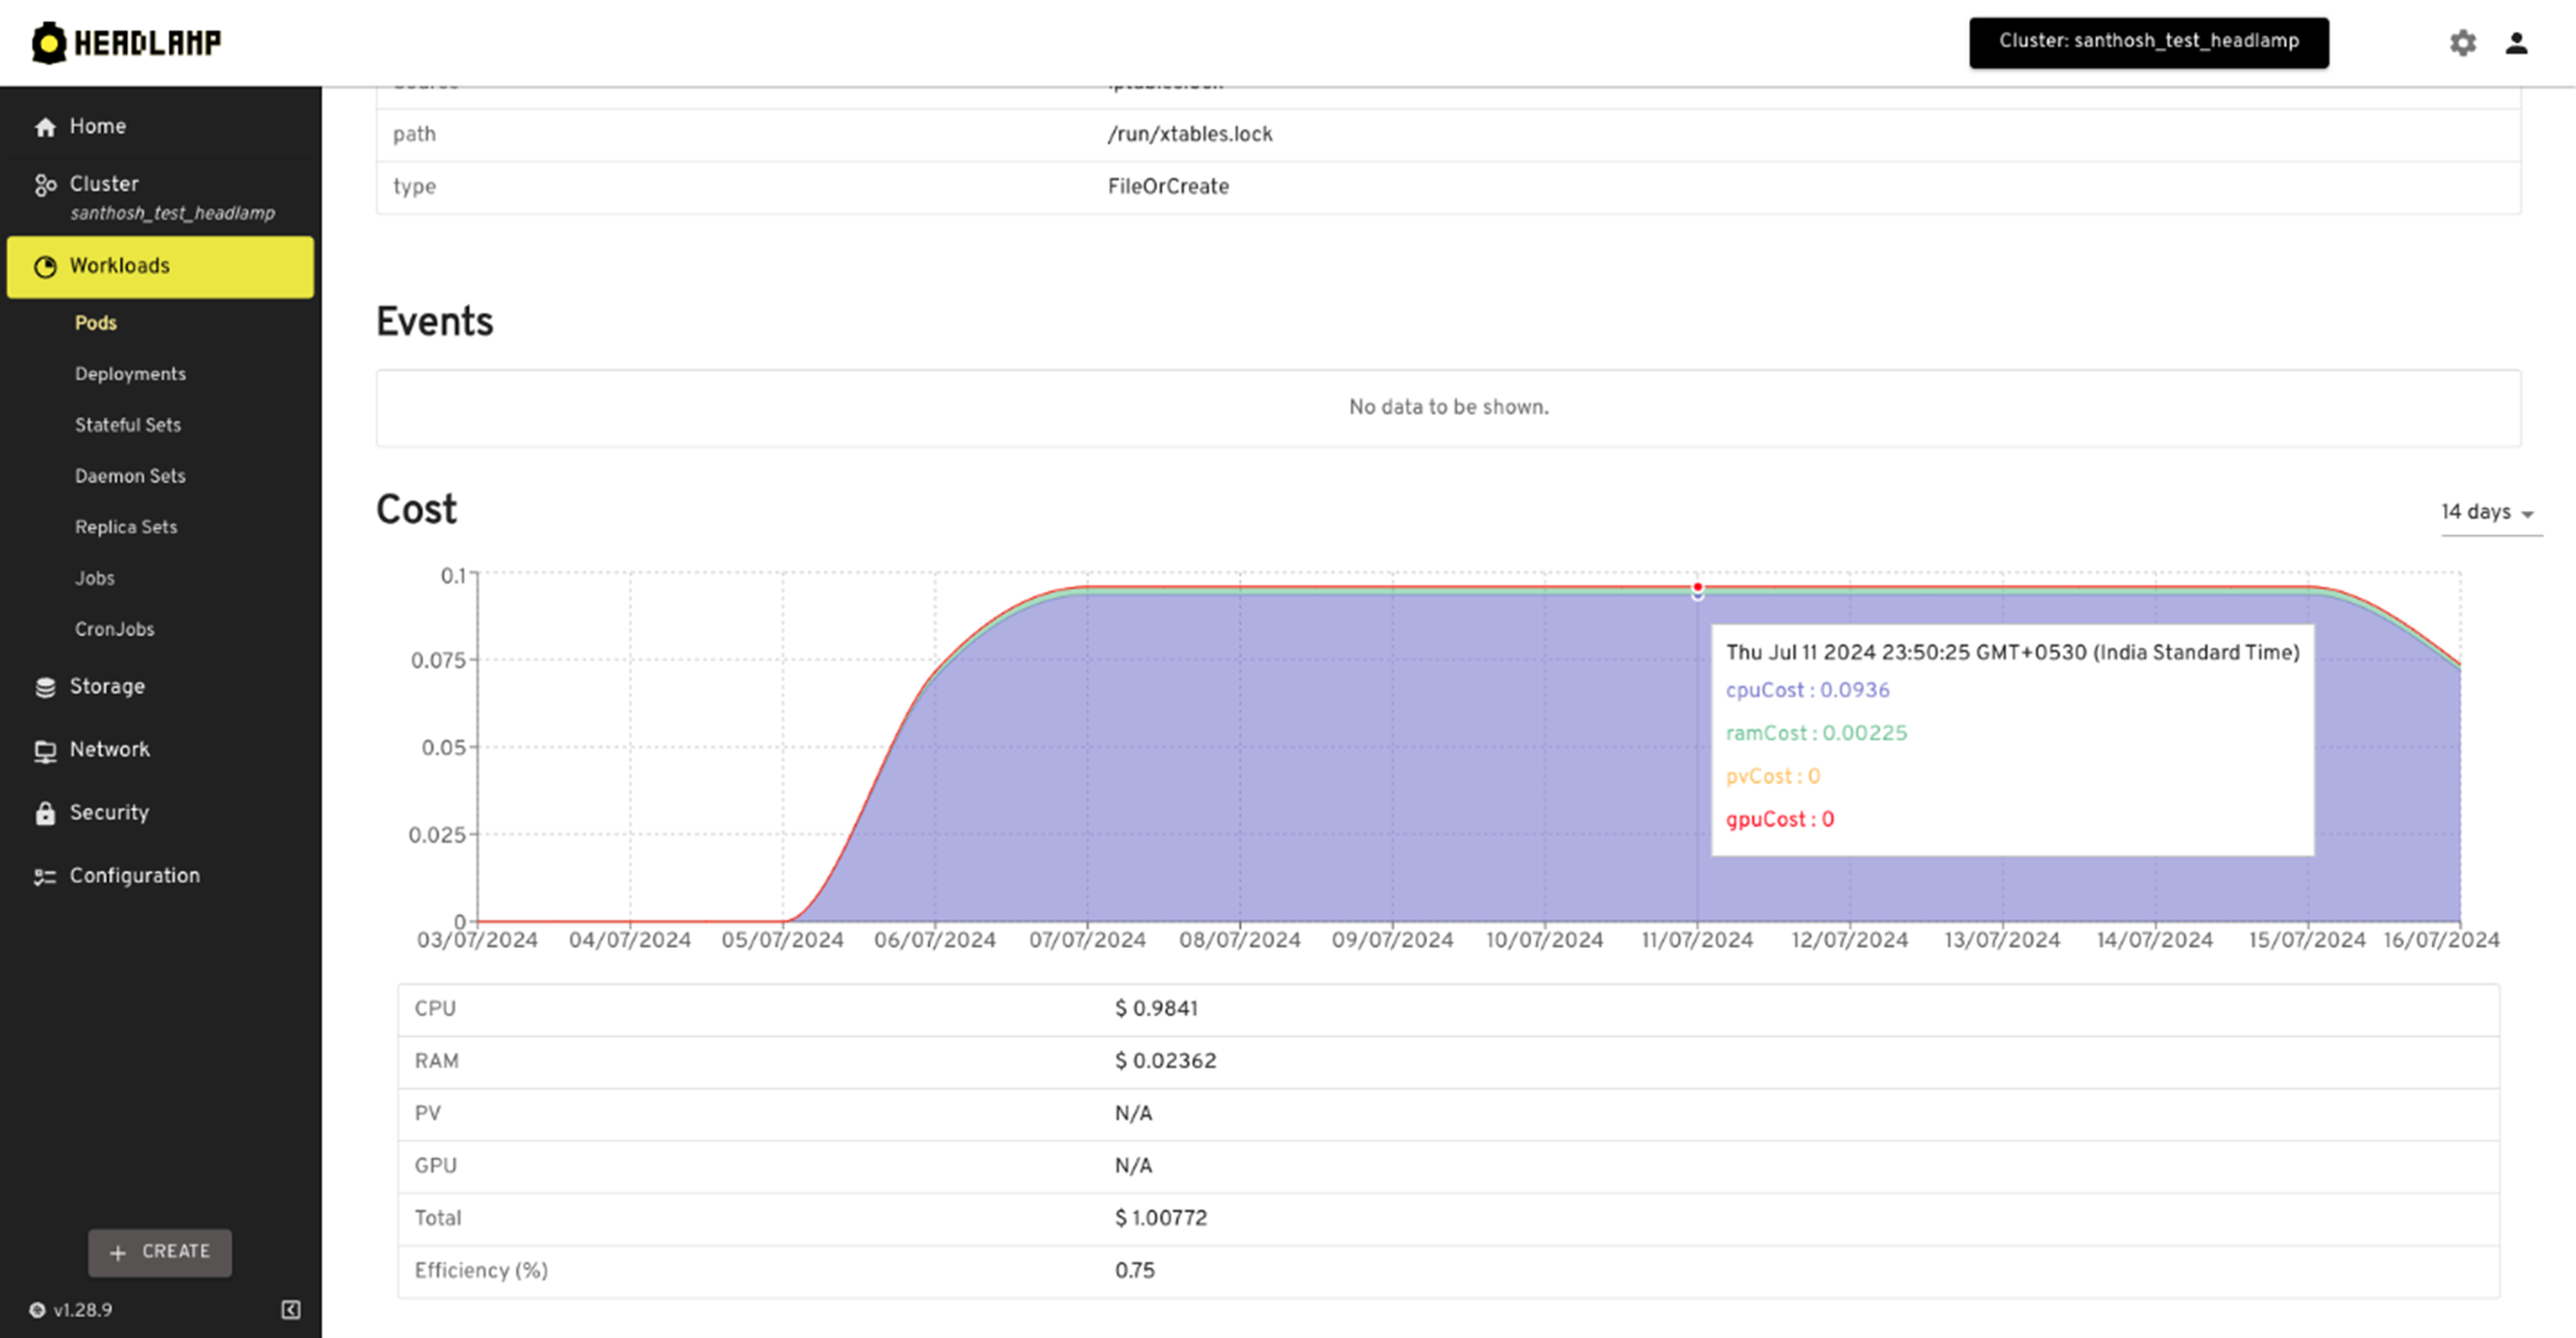Click the Jul 11 cost chart timeline marker

pyautogui.click(x=1697, y=586)
